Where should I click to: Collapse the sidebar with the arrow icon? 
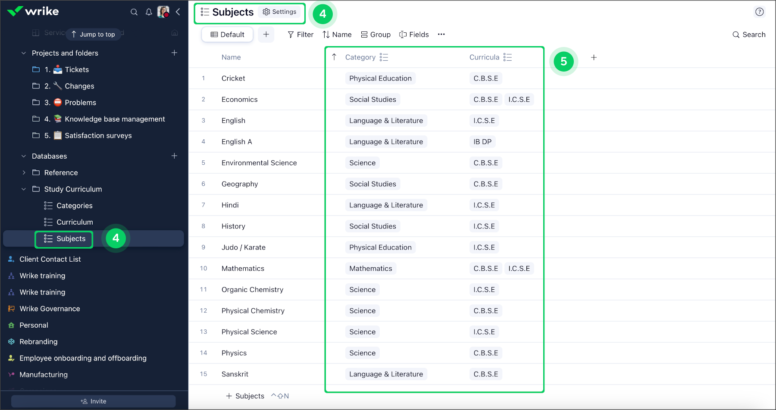coord(178,12)
